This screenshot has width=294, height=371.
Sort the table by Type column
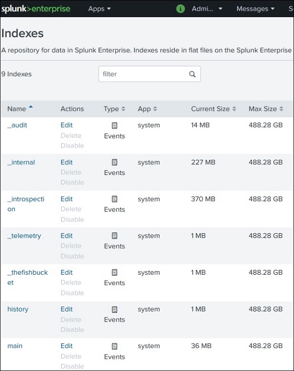[x=114, y=109]
